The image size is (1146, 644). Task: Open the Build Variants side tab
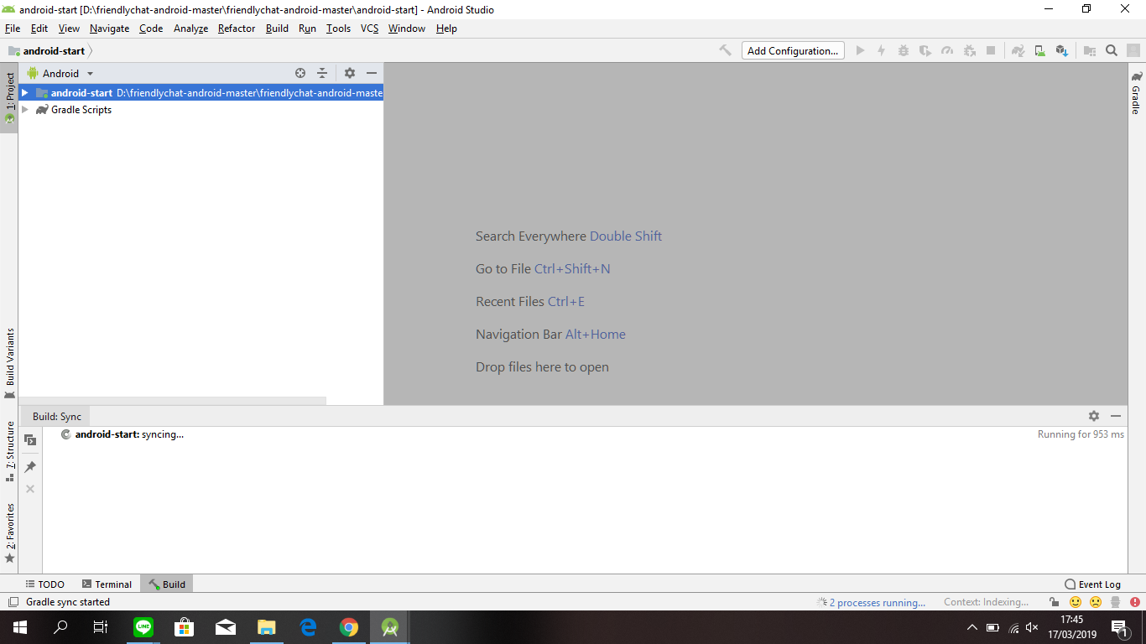tap(9, 363)
